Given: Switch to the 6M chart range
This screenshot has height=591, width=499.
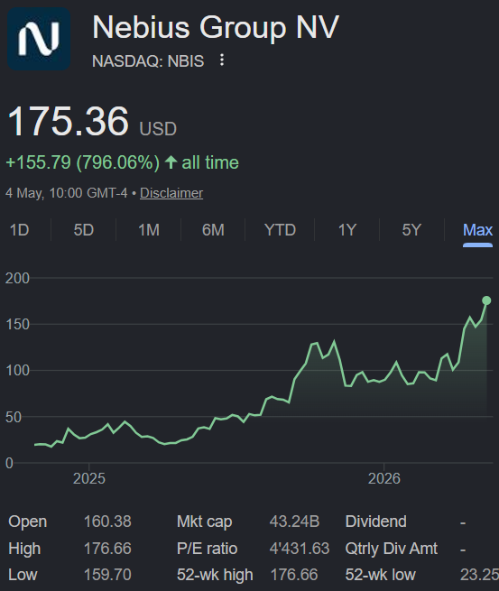Looking at the screenshot, I should point(213,230).
